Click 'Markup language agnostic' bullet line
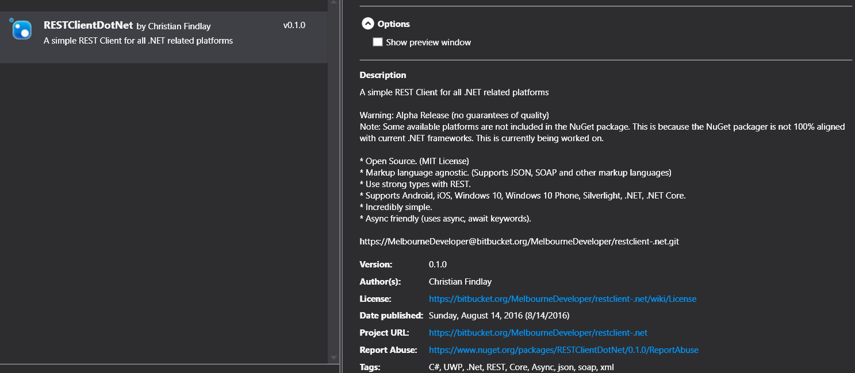The width and height of the screenshot is (855, 373). point(516,173)
